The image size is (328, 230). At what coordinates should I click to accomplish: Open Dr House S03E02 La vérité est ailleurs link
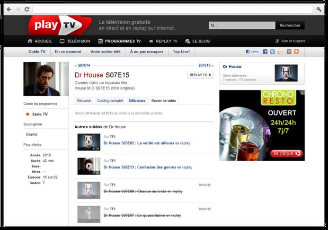tap(147, 143)
